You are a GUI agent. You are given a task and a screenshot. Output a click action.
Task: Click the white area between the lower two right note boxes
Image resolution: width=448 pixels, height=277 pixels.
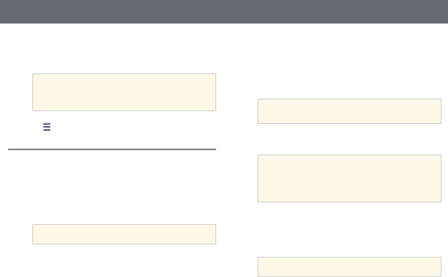(x=349, y=230)
